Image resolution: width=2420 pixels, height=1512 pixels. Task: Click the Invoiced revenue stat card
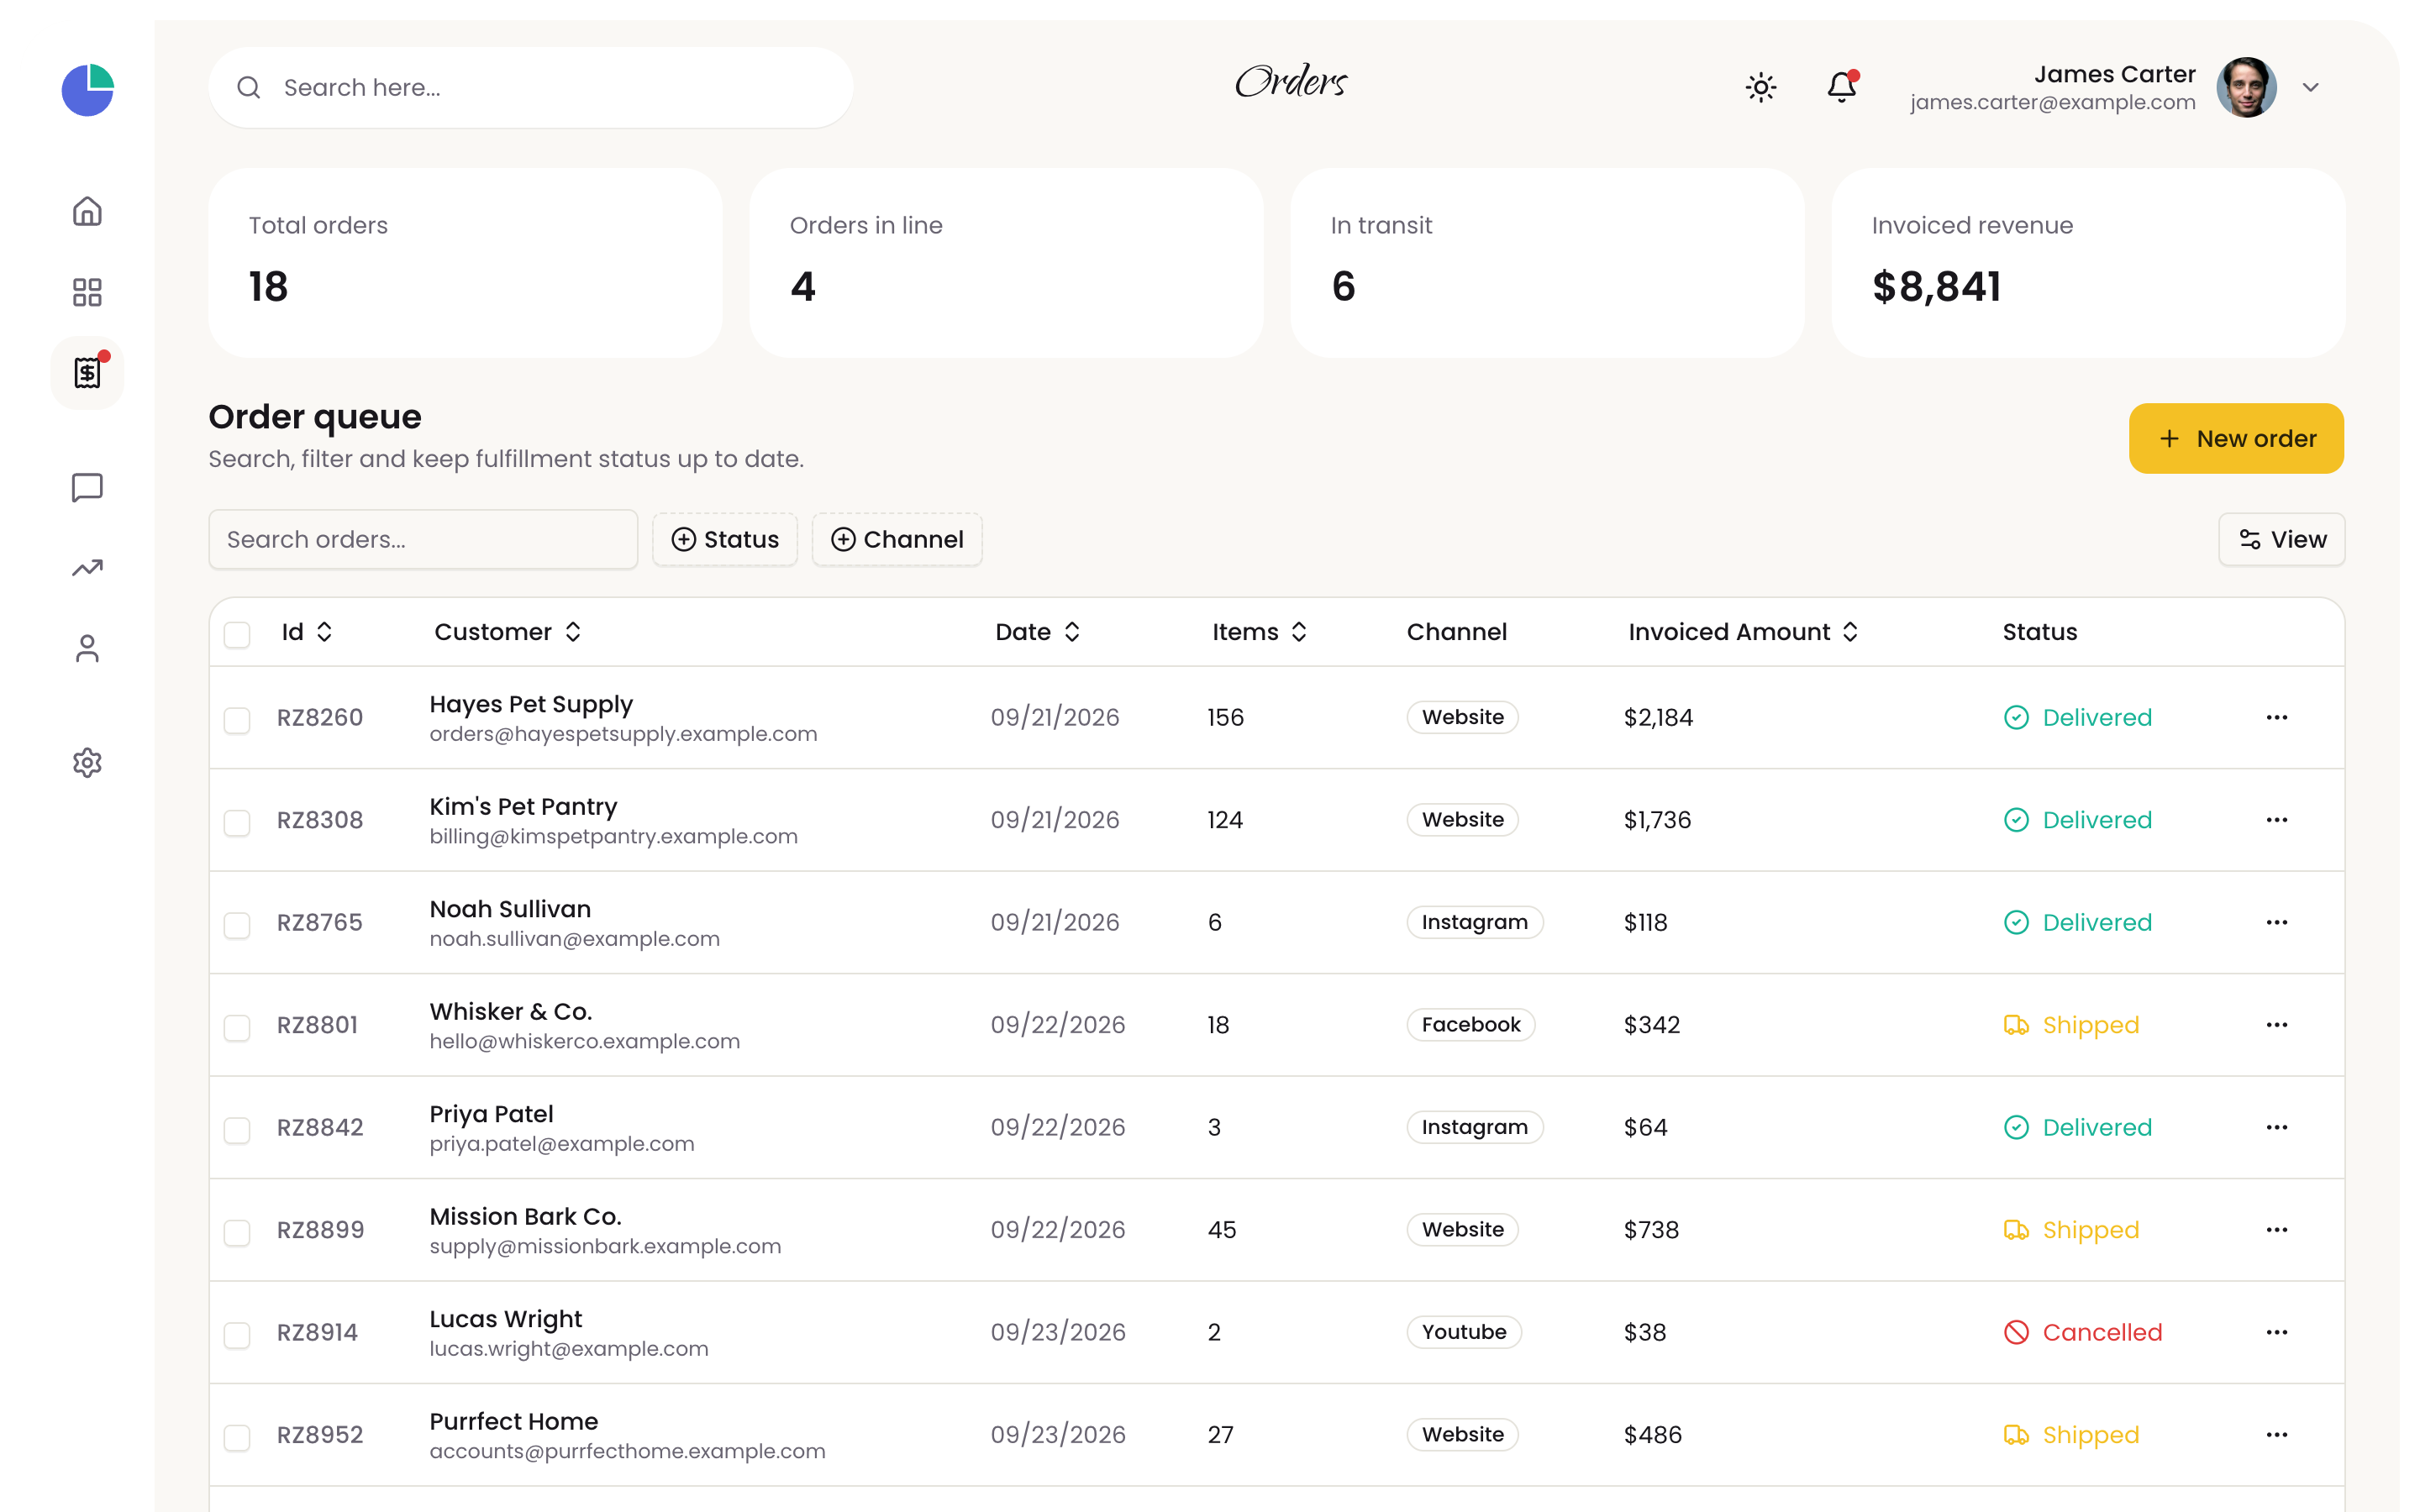[x=2088, y=262]
